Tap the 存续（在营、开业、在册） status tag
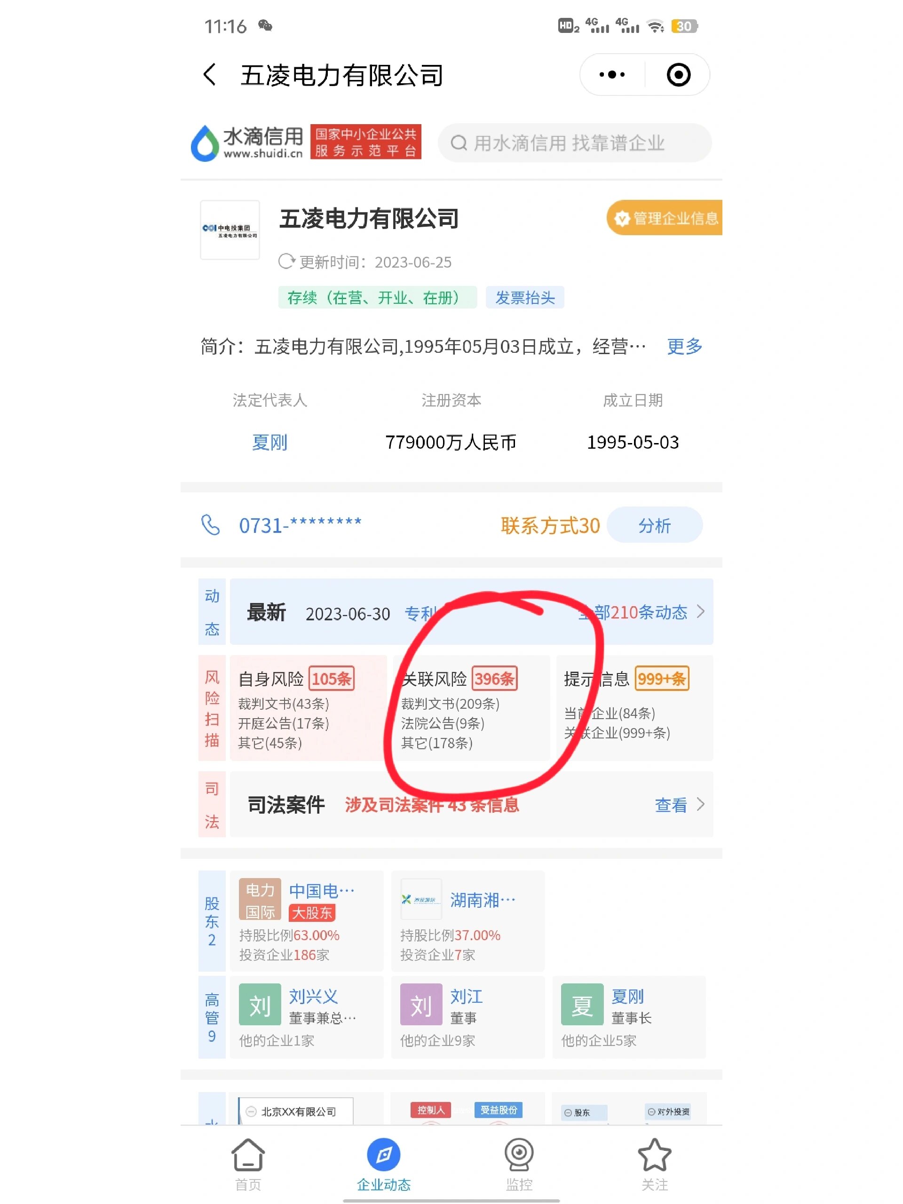Viewport: 903px width, 1204px height. coord(377,297)
